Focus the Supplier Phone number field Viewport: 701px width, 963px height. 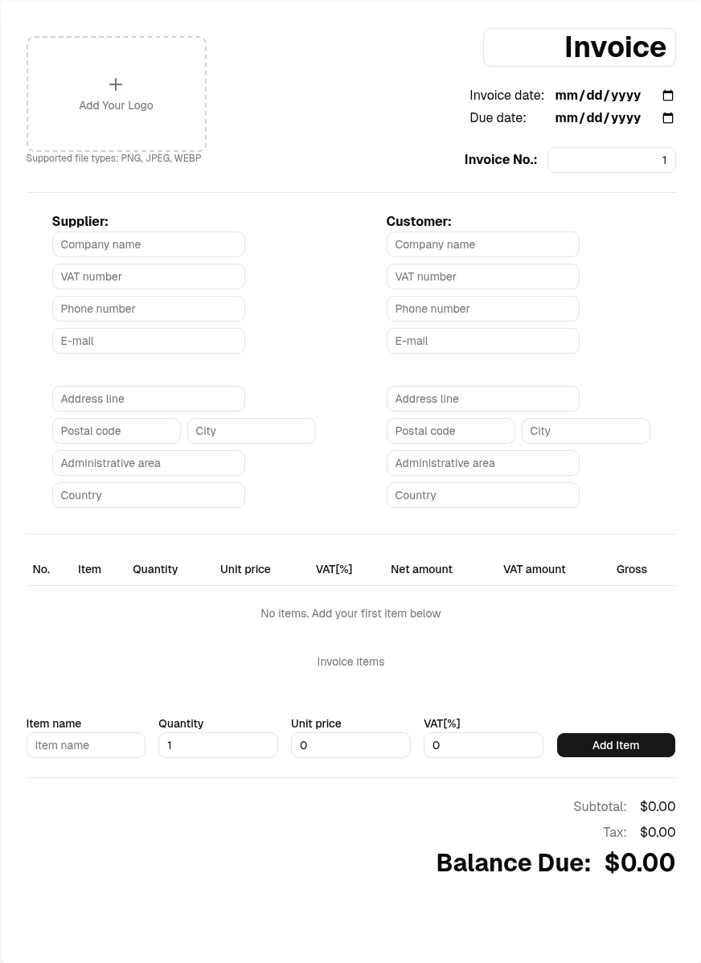click(149, 309)
